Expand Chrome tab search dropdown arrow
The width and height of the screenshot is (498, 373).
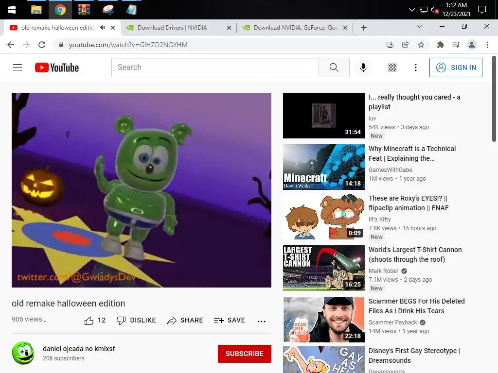pos(420,26)
